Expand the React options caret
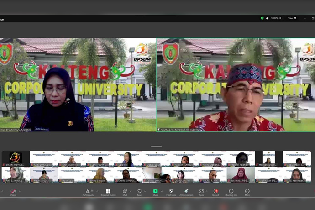The image size is (315, 210). click(145, 191)
